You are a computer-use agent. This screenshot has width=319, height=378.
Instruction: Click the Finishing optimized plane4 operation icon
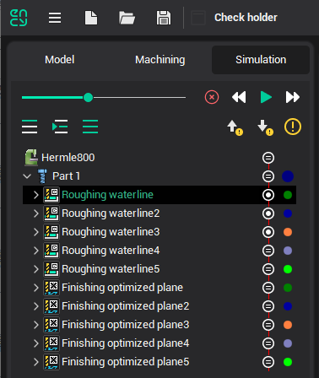pos(51,343)
